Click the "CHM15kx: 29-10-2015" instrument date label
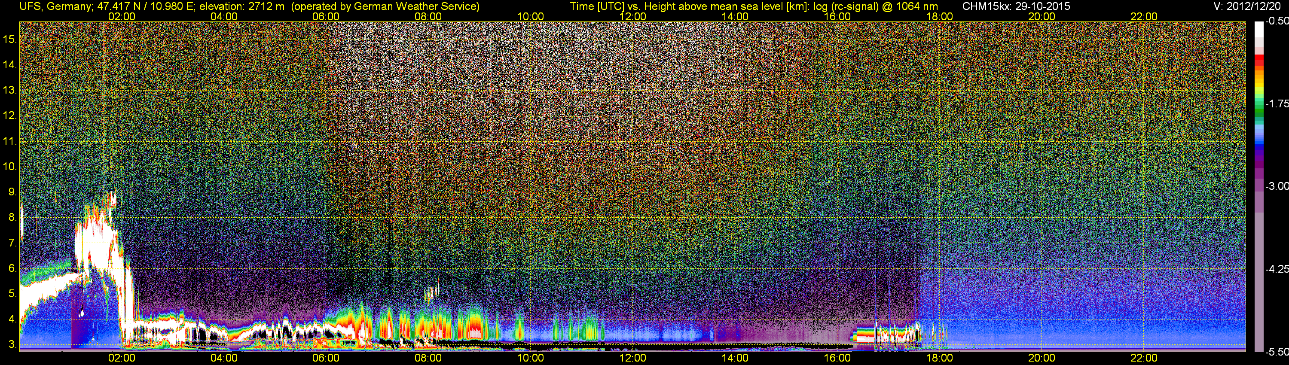1289x365 pixels. click(1016, 6)
